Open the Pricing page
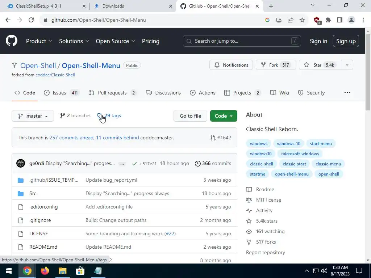This screenshot has height=278, width=371. click(x=150, y=41)
